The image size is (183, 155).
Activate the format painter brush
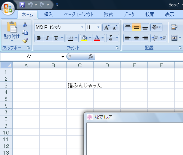click(25, 41)
